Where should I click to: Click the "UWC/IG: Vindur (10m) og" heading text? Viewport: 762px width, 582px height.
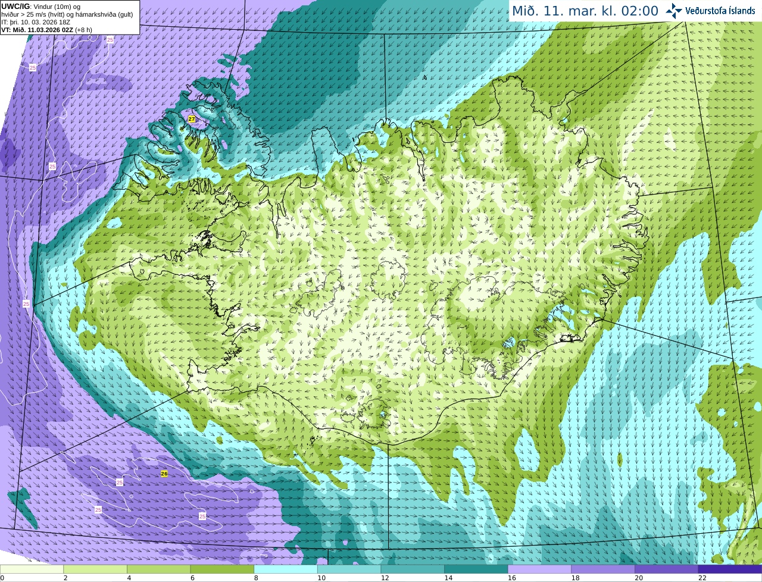[x=41, y=7]
